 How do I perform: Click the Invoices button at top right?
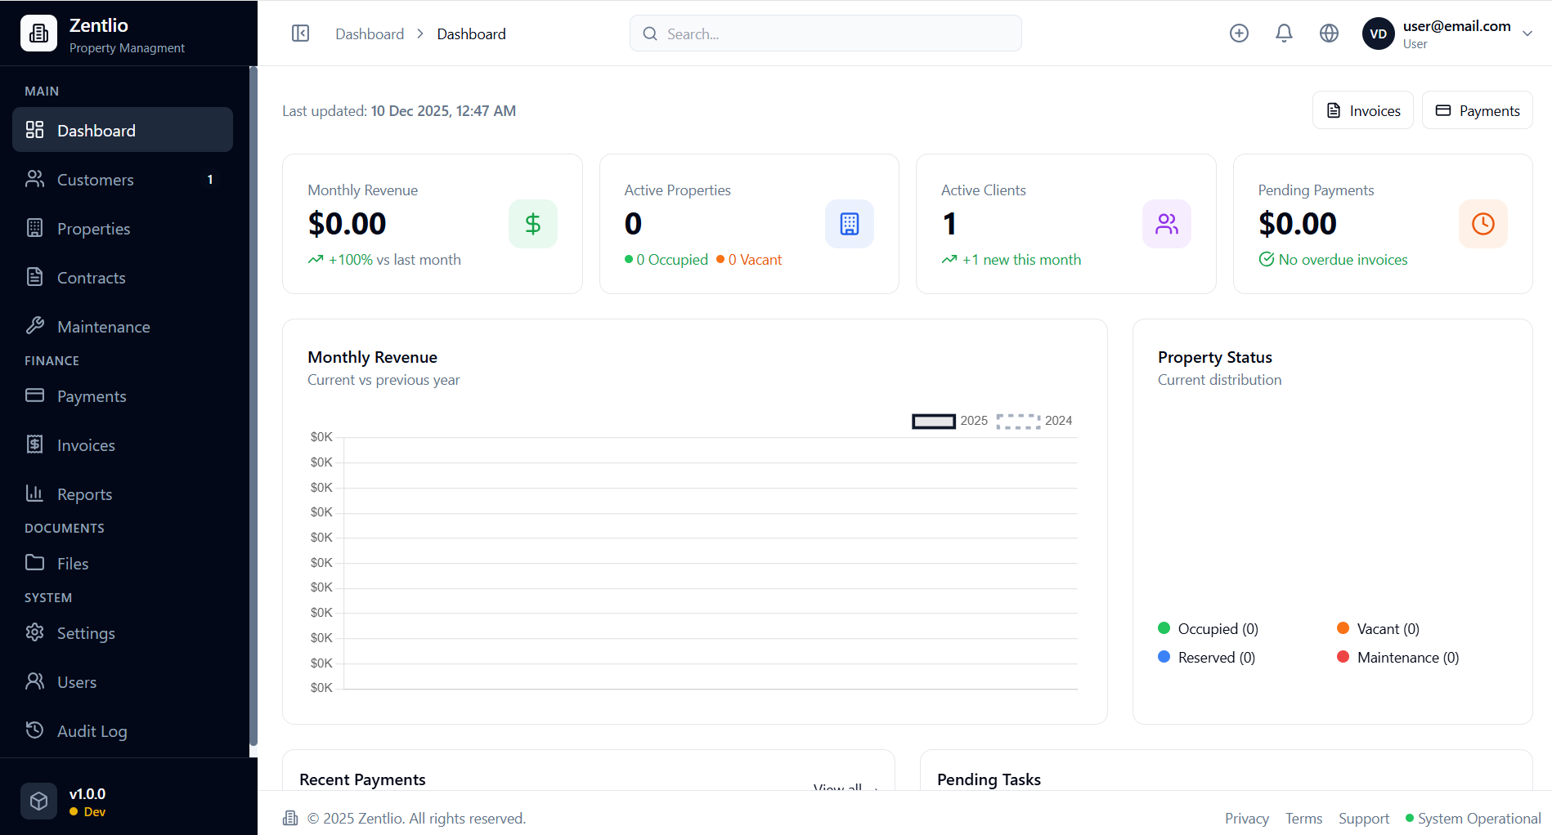(1362, 110)
